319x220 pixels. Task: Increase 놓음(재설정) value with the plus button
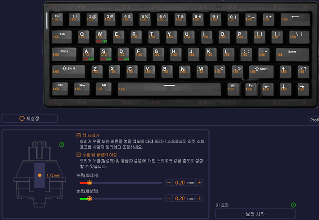199,198
